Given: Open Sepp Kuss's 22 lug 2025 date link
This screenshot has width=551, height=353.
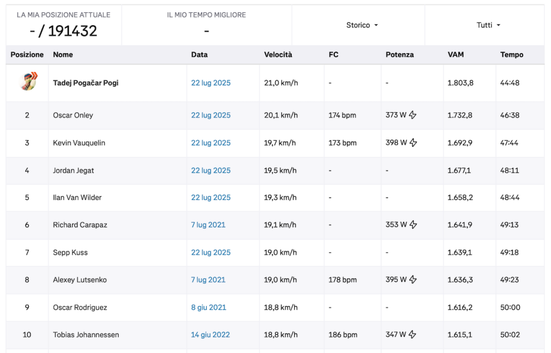Looking at the screenshot, I should (211, 253).
